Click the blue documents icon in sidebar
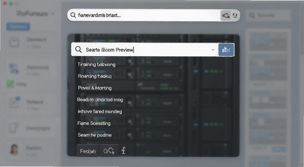The height and width of the screenshot is (167, 304). point(14,69)
